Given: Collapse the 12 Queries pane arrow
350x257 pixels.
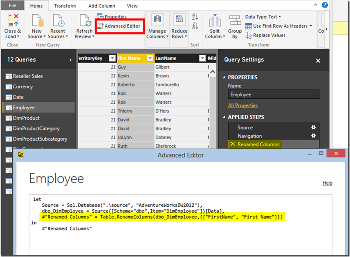Looking at the screenshot, I should point(70,60).
